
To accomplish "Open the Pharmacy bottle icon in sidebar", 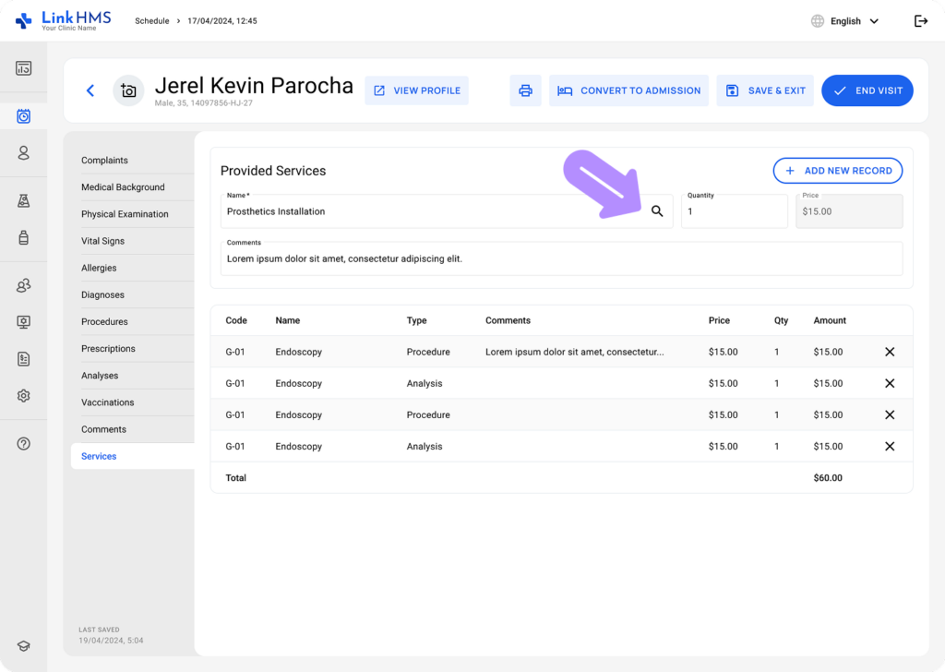I will [x=24, y=236].
